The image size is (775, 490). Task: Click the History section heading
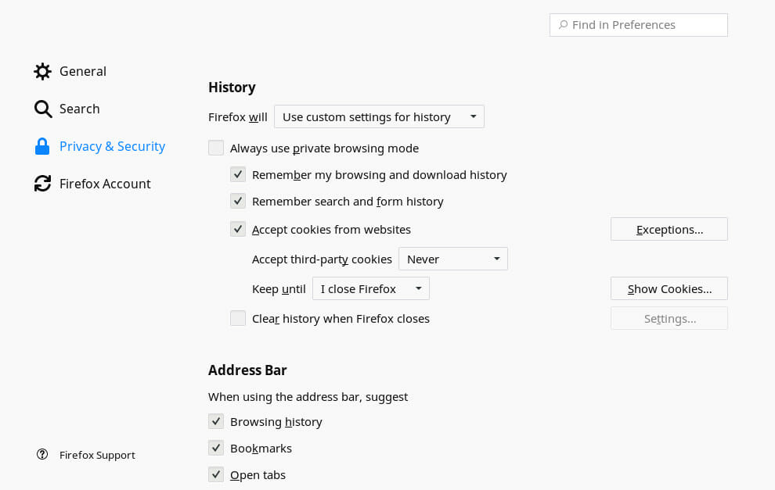232,88
